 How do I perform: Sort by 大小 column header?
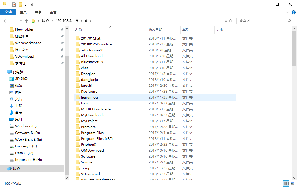coord(220,30)
